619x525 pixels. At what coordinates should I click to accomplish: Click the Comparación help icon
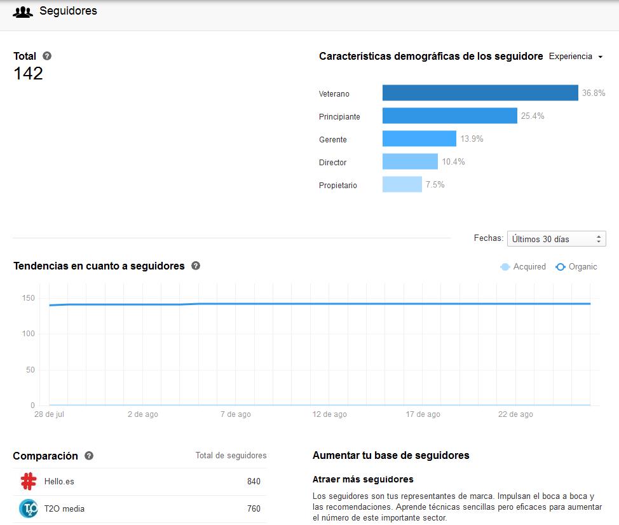[x=89, y=456]
